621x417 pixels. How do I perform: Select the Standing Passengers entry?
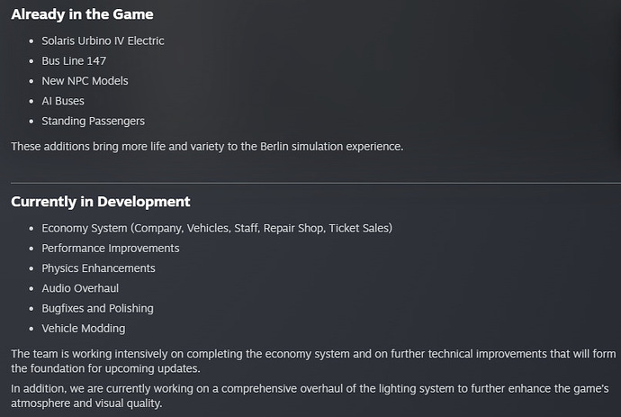(93, 121)
